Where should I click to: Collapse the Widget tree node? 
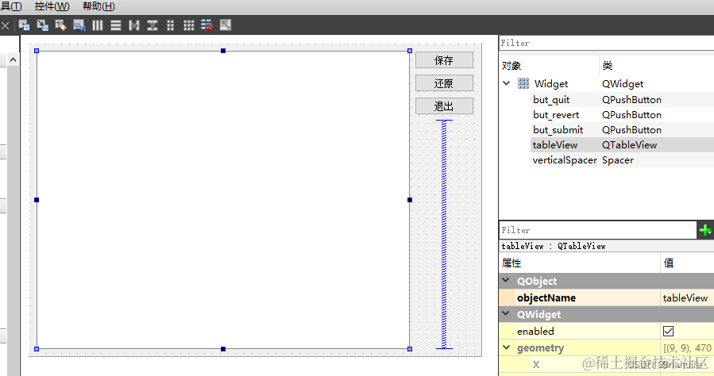507,83
